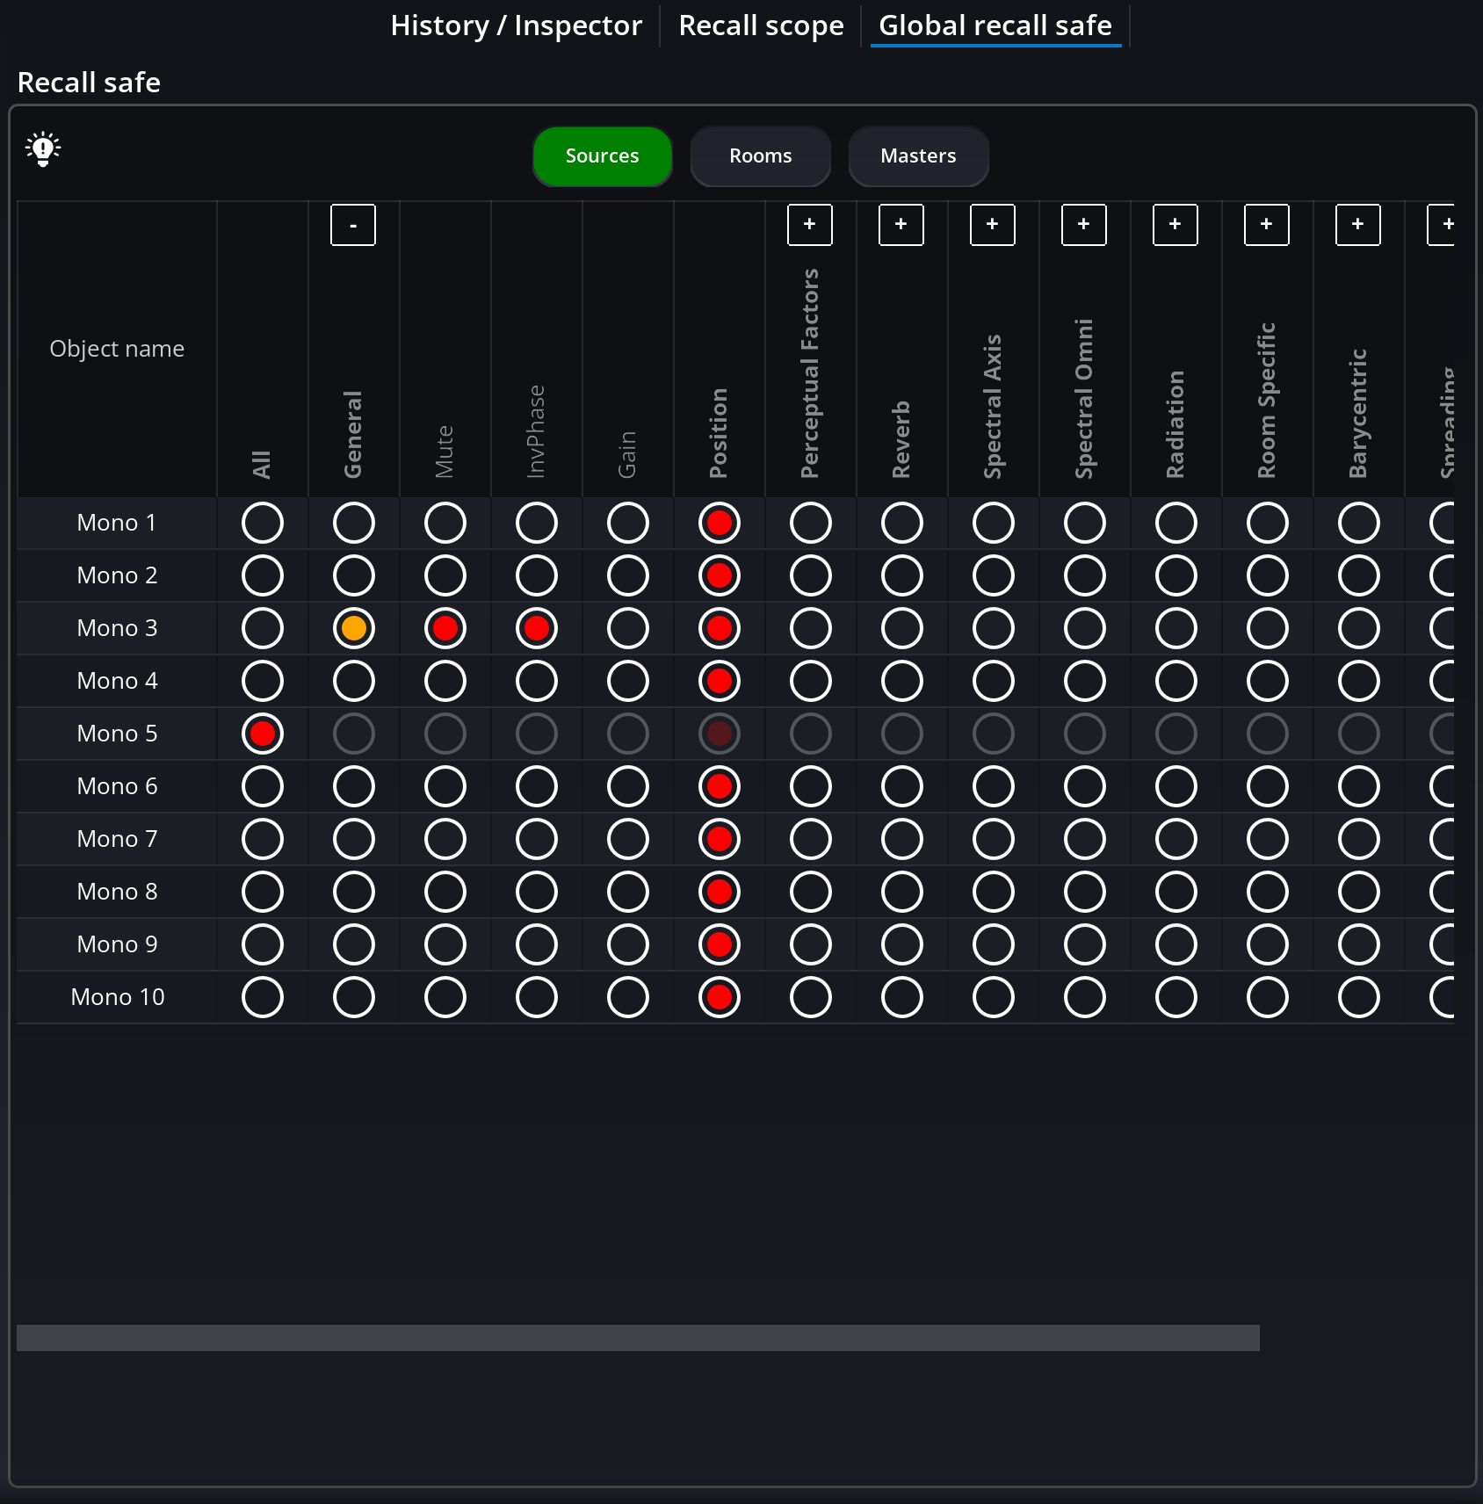The width and height of the screenshot is (1483, 1504).
Task: Select the Mono 10 object name
Action: point(118,998)
